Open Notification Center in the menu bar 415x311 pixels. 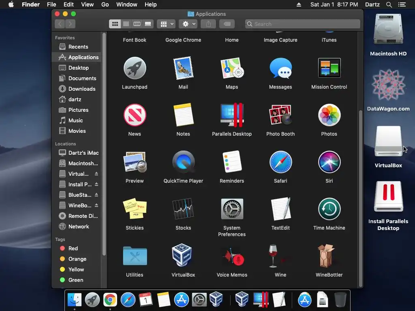pyautogui.click(x=402, y=4)
